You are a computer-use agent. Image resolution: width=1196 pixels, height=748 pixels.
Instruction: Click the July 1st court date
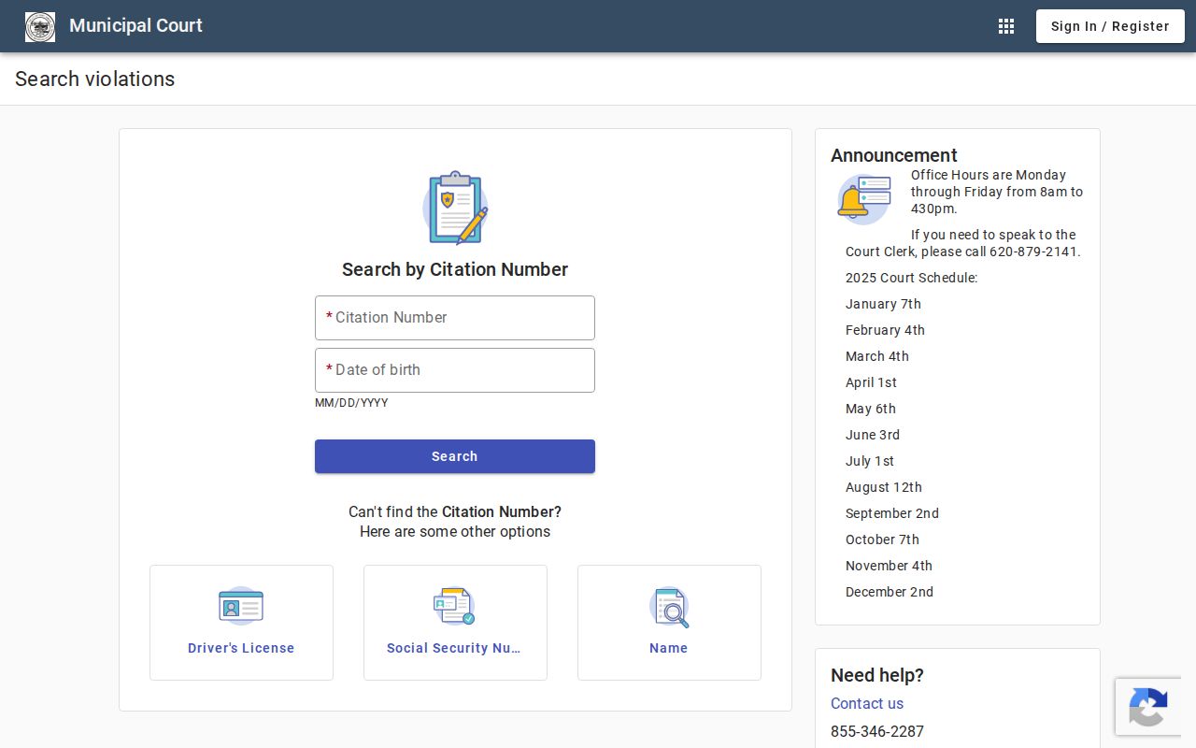click(870, 461)
